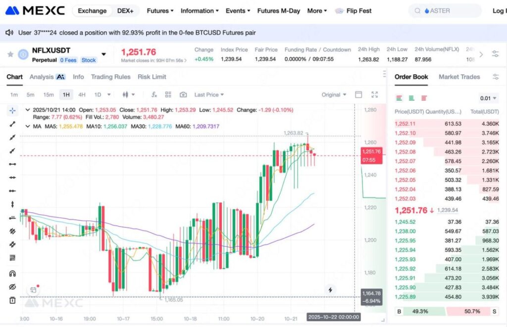Select the crosshair cursor tool
This screenshot has height=327, width=507.
coord(12,110)
